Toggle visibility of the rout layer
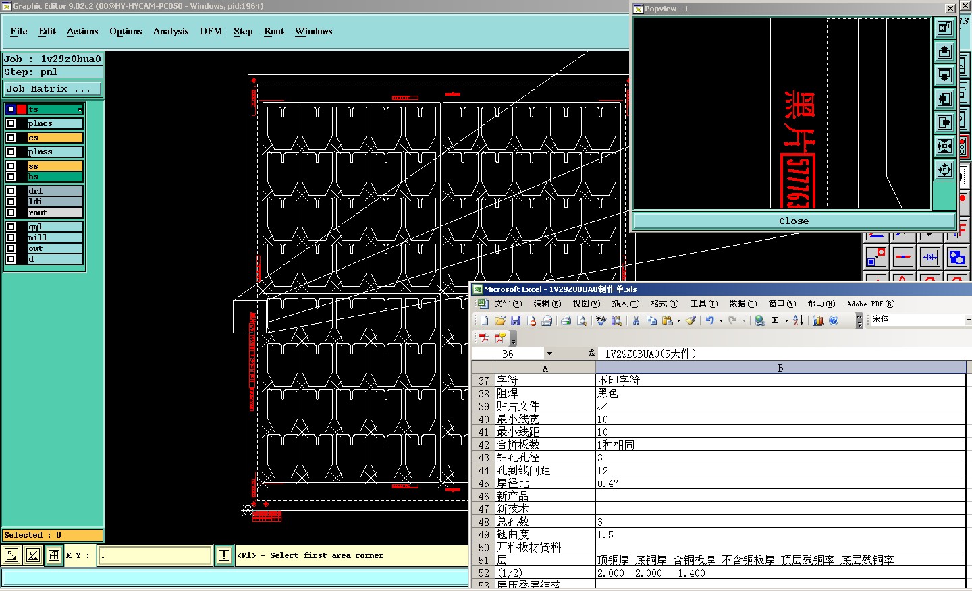This screenshot has height=591, width=972. [11, 213]
